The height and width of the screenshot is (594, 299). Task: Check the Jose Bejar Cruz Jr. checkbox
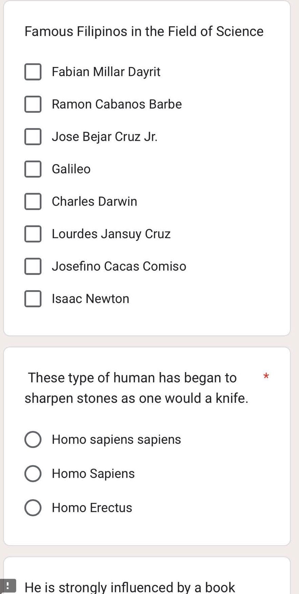(33, 136)
